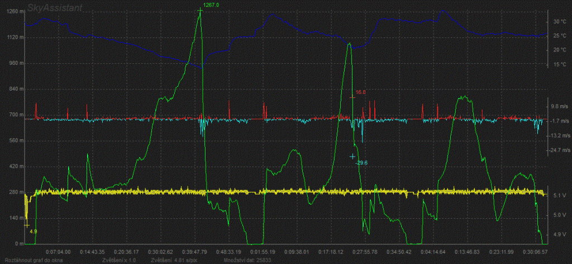Image resolution: width=572 pixels, height=264 pixels.
Task: Click the 15 °C temperature axis label
Action: [x=559, y=64]
